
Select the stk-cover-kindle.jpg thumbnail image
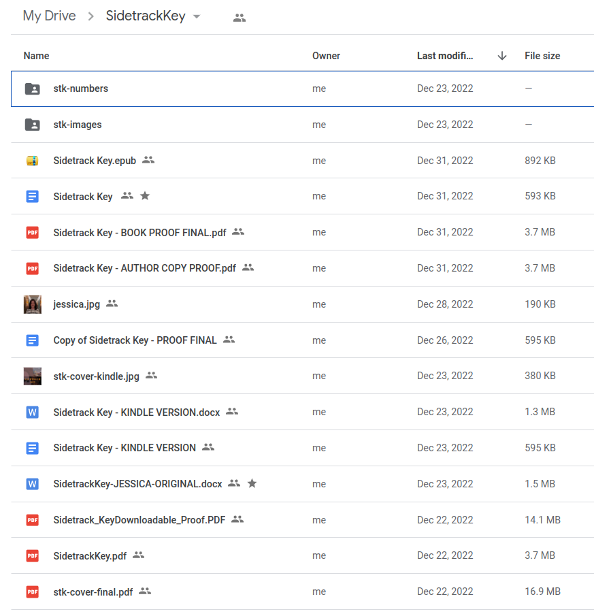pos(32,376)
